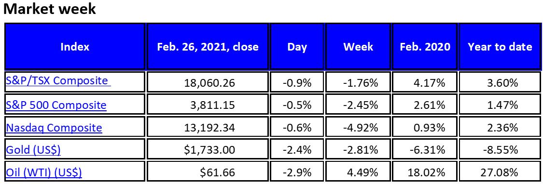The height and width of the screenshot is (184, 543).
Task: Select the 3,811.15 closing value cell
Action: [x=208, y=105]
